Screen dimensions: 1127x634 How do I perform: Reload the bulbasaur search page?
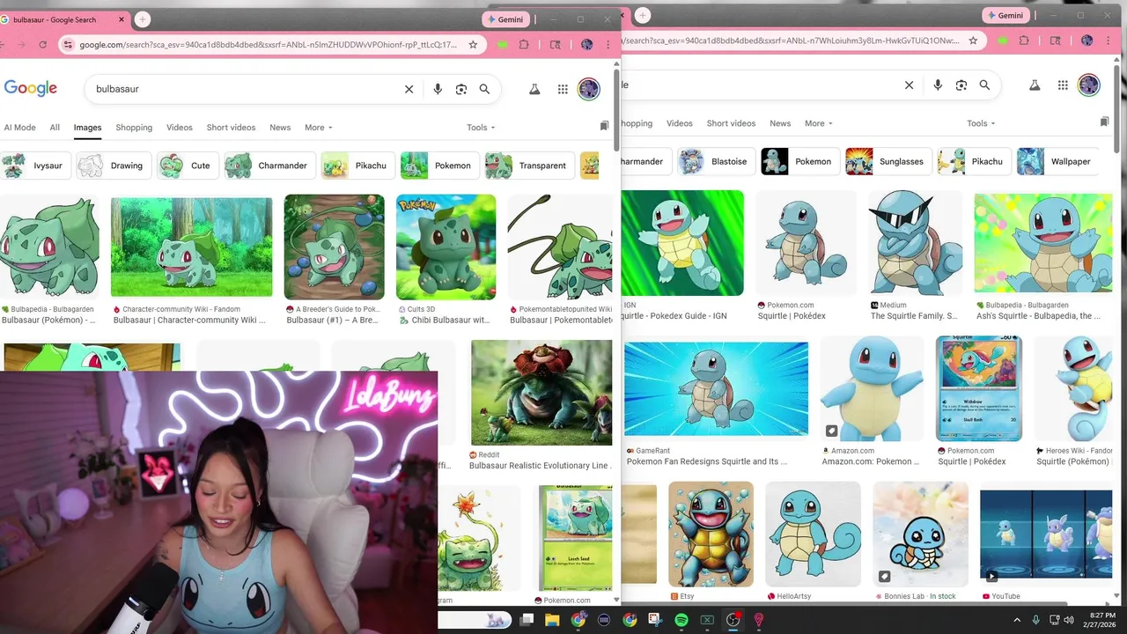click(42, 44)
